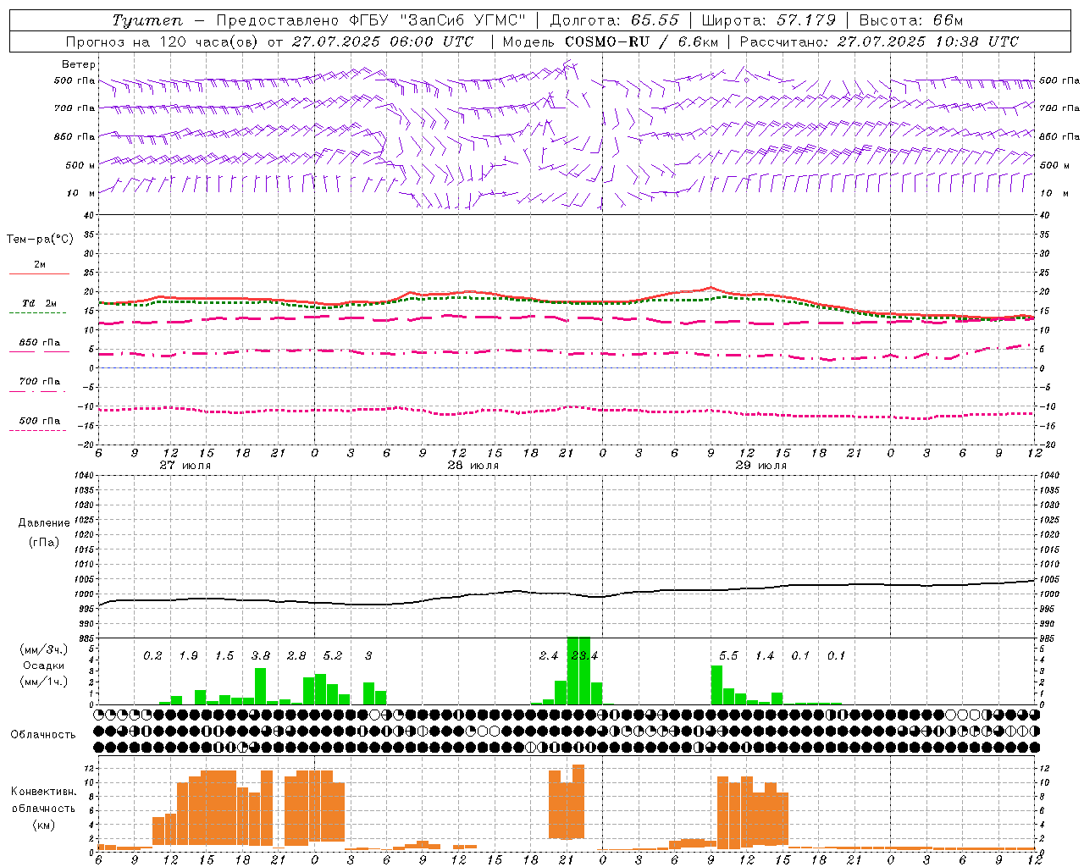Click "700 гПа" temperature legend entry
1084x867 pixels.
[40, 381]
